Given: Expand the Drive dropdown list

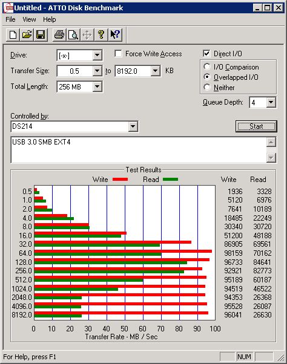Looking at the screenshot, I should [x=97, y=56].
